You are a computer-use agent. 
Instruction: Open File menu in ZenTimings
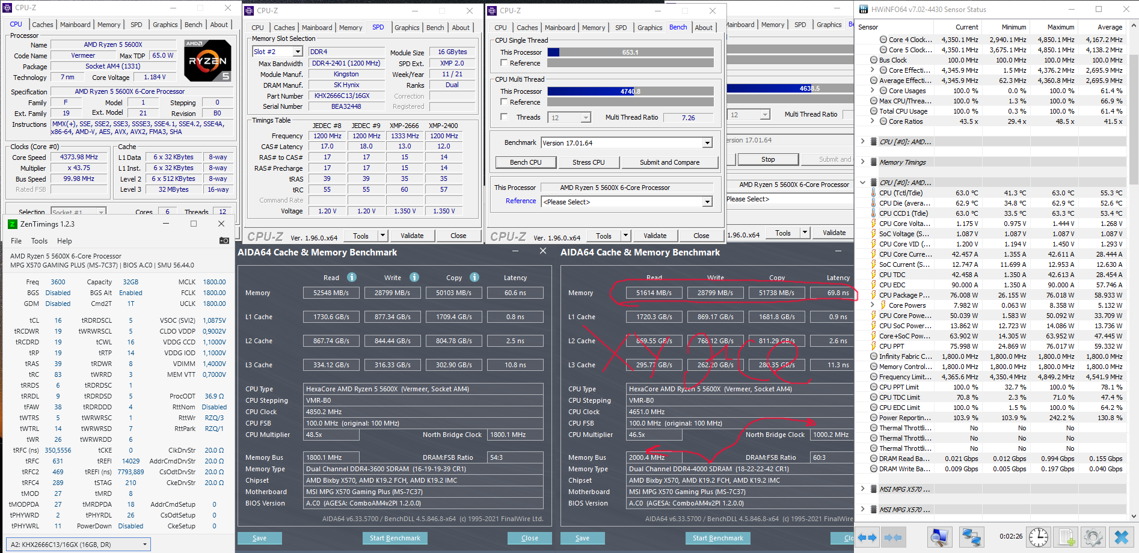(16, 241)
